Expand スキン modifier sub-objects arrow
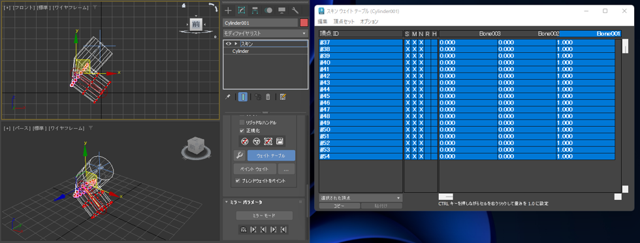Screen dimensions: 640x243 236,43
